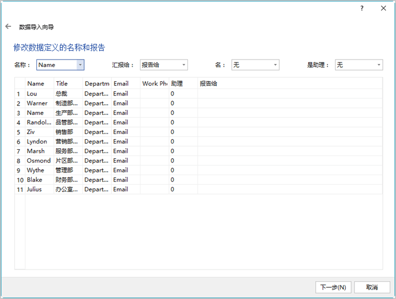The width and height of the screenshot is (396, 299).
Task: Click the 下一步(N) button
Action: tap(333, 287)
